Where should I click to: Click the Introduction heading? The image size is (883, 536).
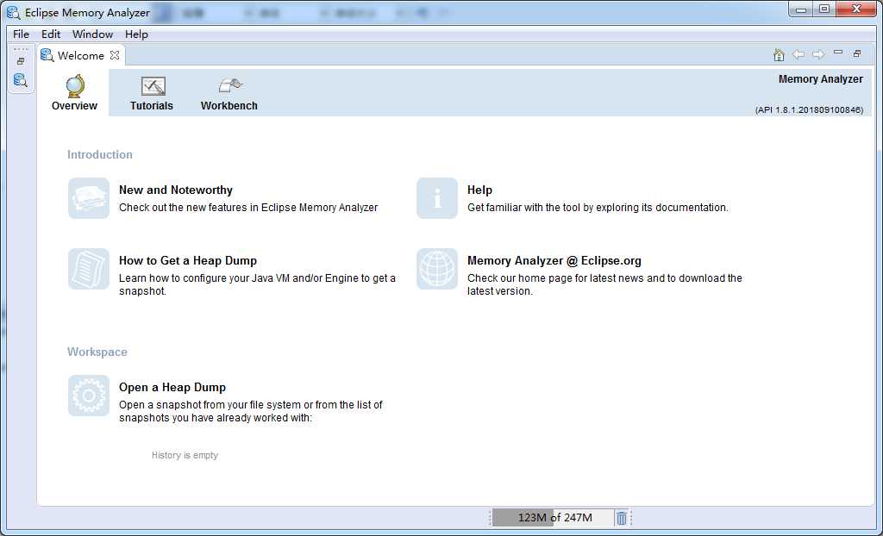pos(100,154)
